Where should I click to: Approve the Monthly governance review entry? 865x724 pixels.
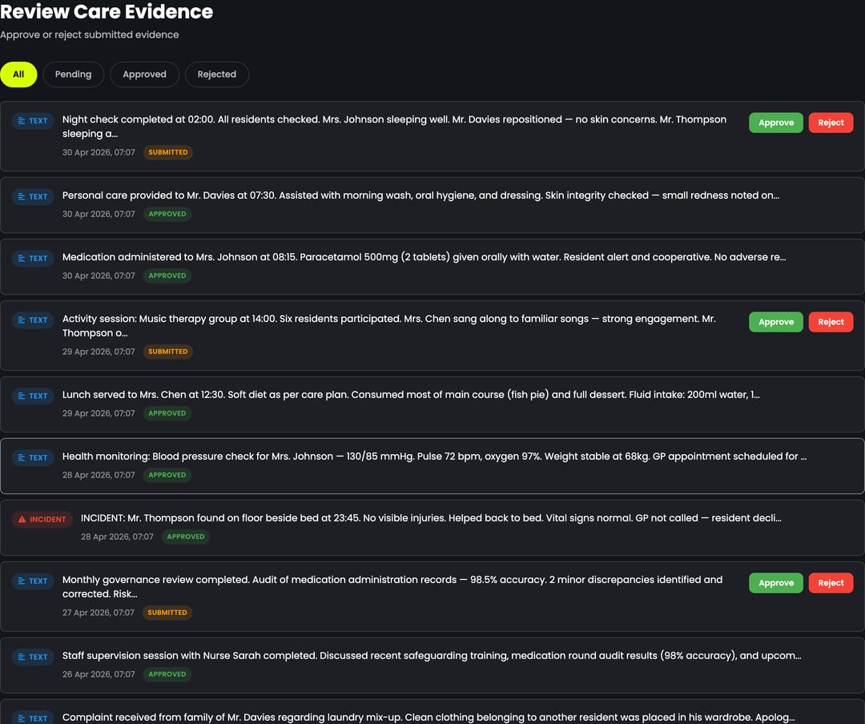[x=775, y=583]
